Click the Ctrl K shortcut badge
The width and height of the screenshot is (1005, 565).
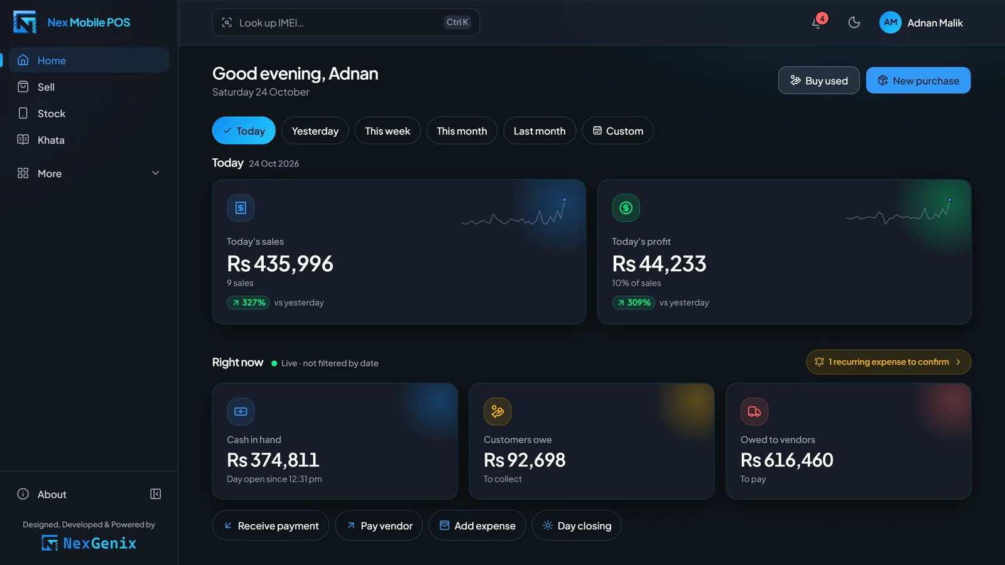(457, 23)
